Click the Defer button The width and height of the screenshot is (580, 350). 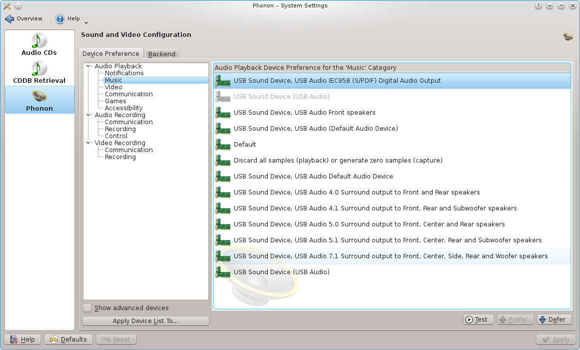tap(554, 320)
